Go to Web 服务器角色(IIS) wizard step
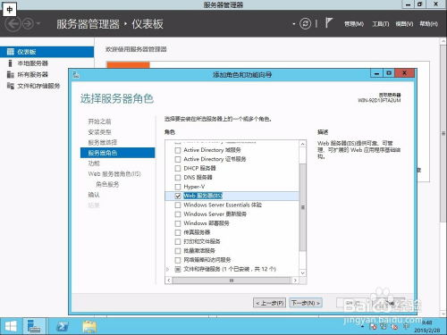This screenshot has width=447, height=335. point(114,174)
